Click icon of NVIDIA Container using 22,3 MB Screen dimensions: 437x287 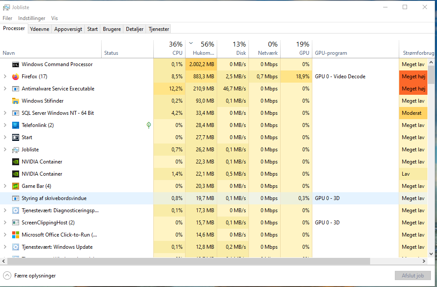pyautogui.click(x=16, y=162)
